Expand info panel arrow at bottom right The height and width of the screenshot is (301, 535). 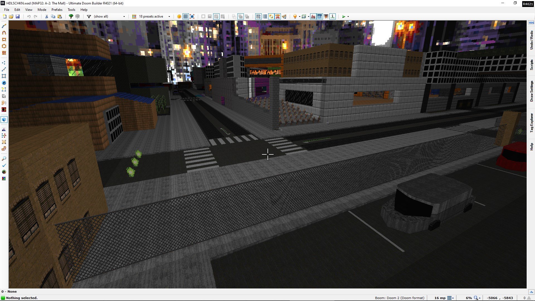531,292
